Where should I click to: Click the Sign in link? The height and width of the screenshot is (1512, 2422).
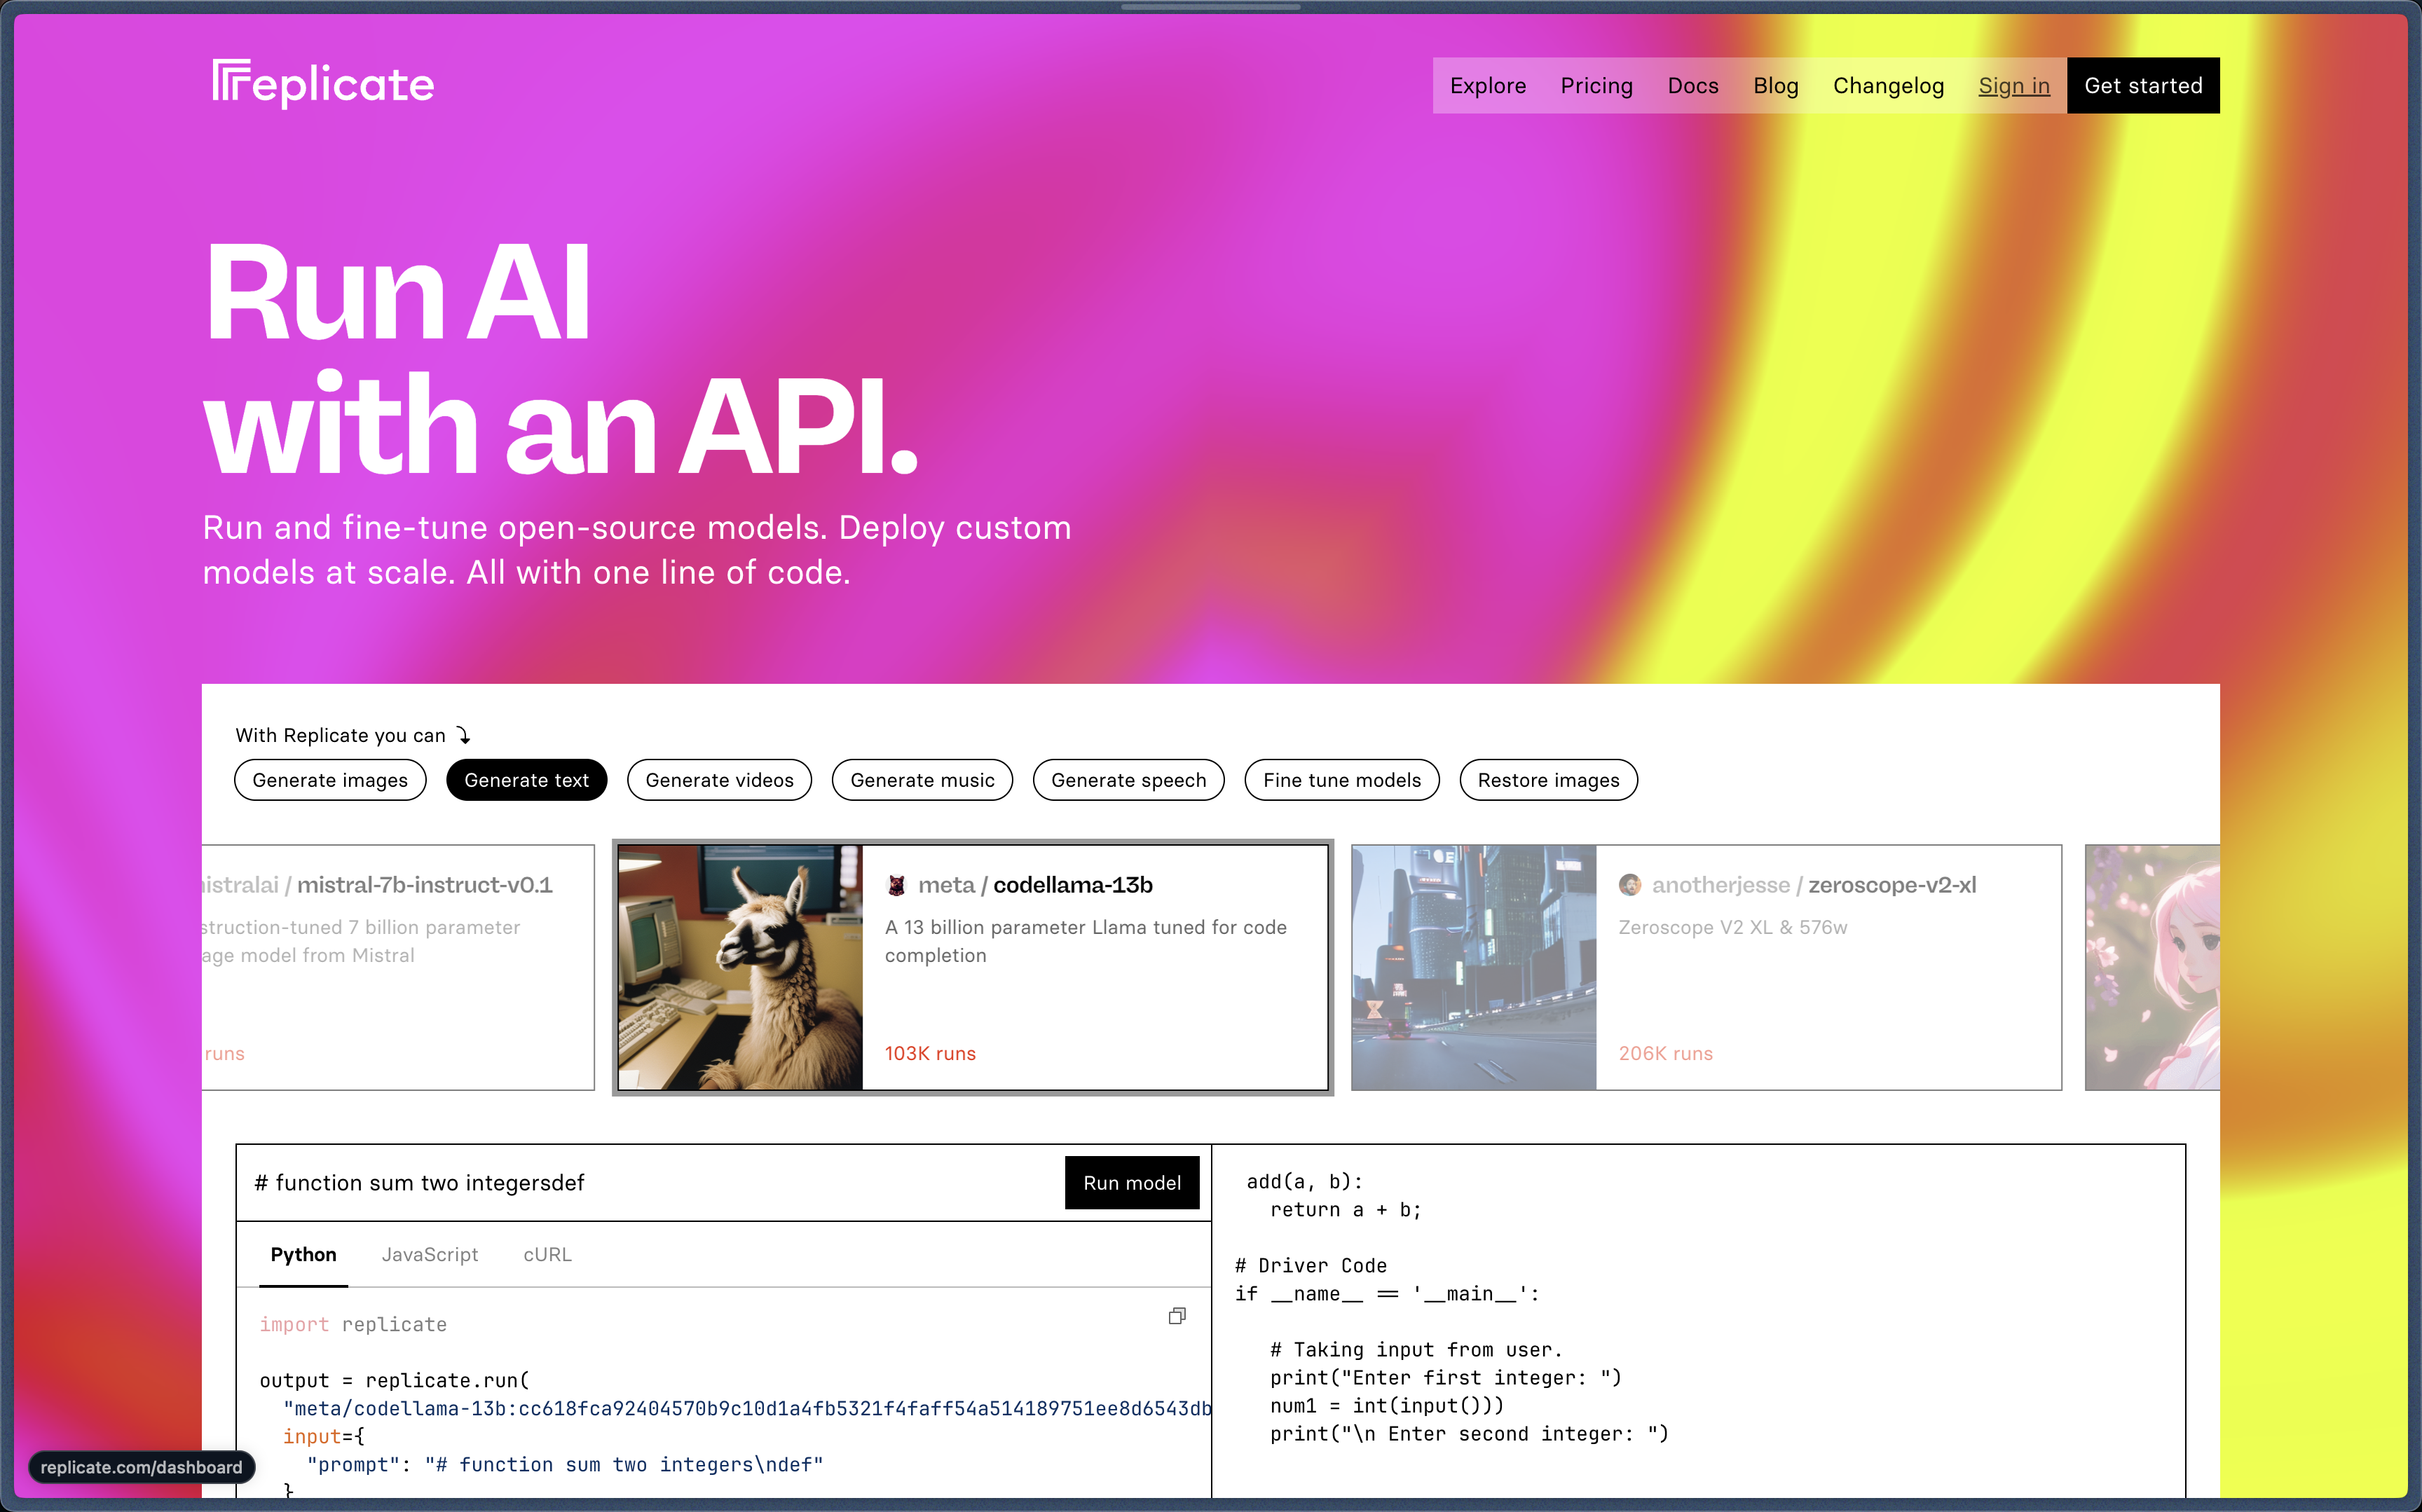(x=2013, y=86)
